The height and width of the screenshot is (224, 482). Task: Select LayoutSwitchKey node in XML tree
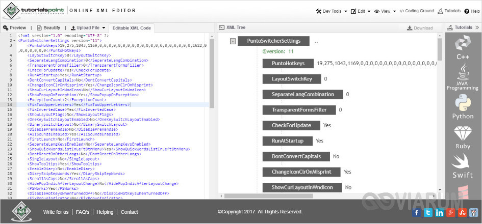(x=292, y=79)
